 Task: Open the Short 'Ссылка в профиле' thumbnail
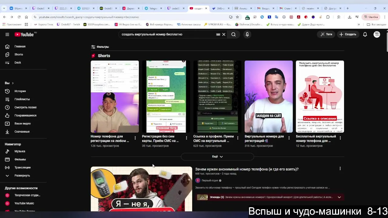coord(217,97)
